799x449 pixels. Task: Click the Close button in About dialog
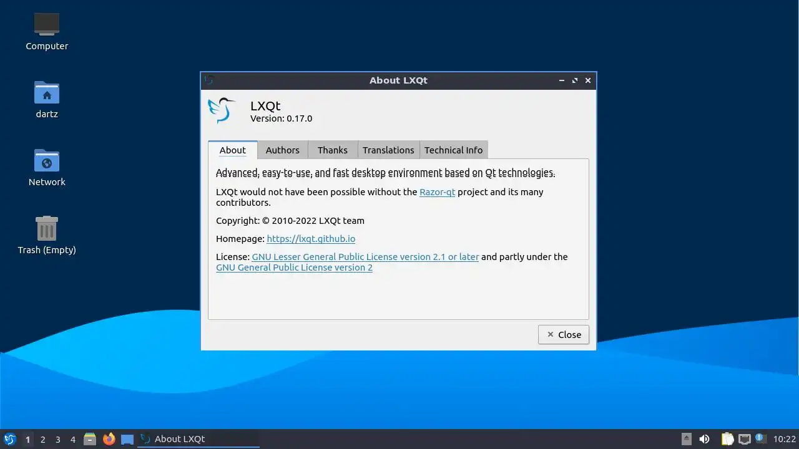point(564,334)
